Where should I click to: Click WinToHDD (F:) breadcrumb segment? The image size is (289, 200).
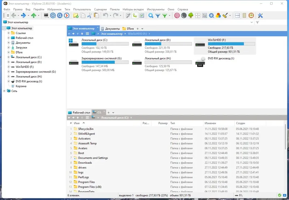(x=137, y=34)
